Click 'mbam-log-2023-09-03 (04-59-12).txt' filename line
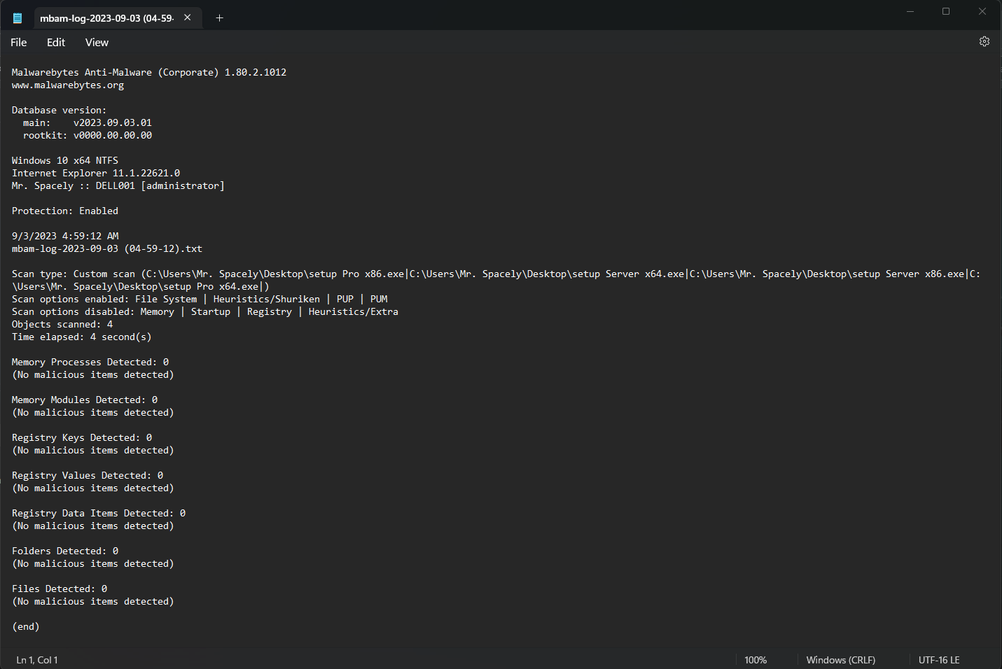Screen dimensions: 1002x669 point(107,249)
